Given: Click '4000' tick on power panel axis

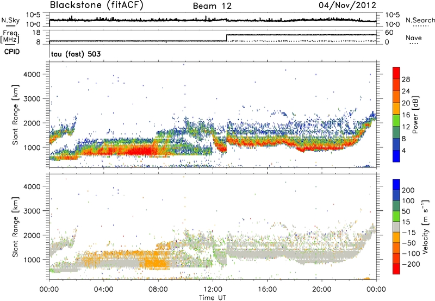Looking at the screenshot, I should point(32,74).
